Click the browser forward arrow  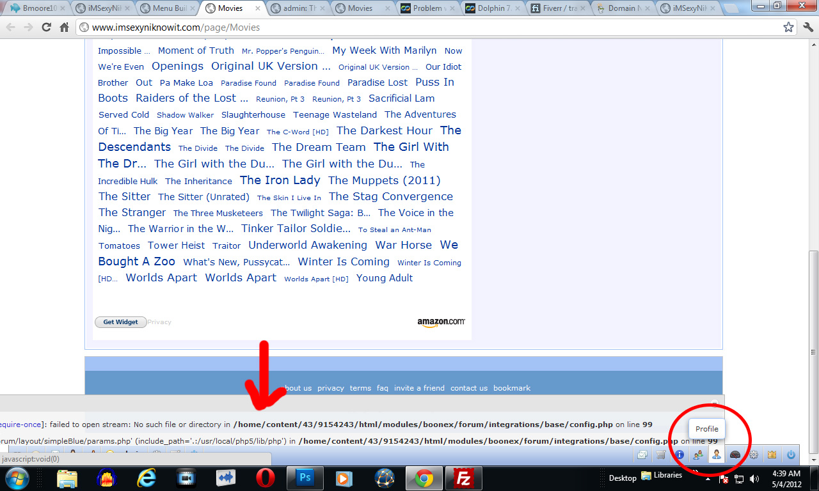click(28, 27)
